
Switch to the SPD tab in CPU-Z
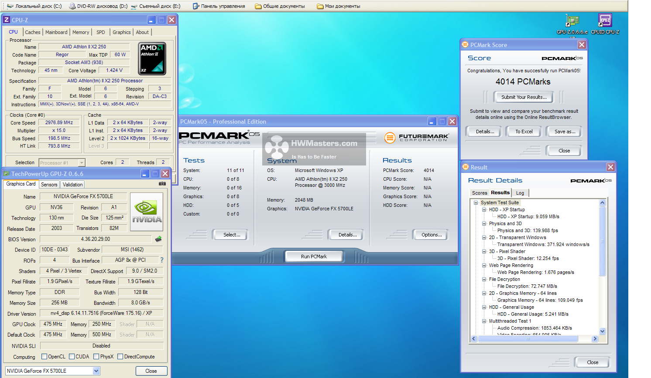[101, 32]
